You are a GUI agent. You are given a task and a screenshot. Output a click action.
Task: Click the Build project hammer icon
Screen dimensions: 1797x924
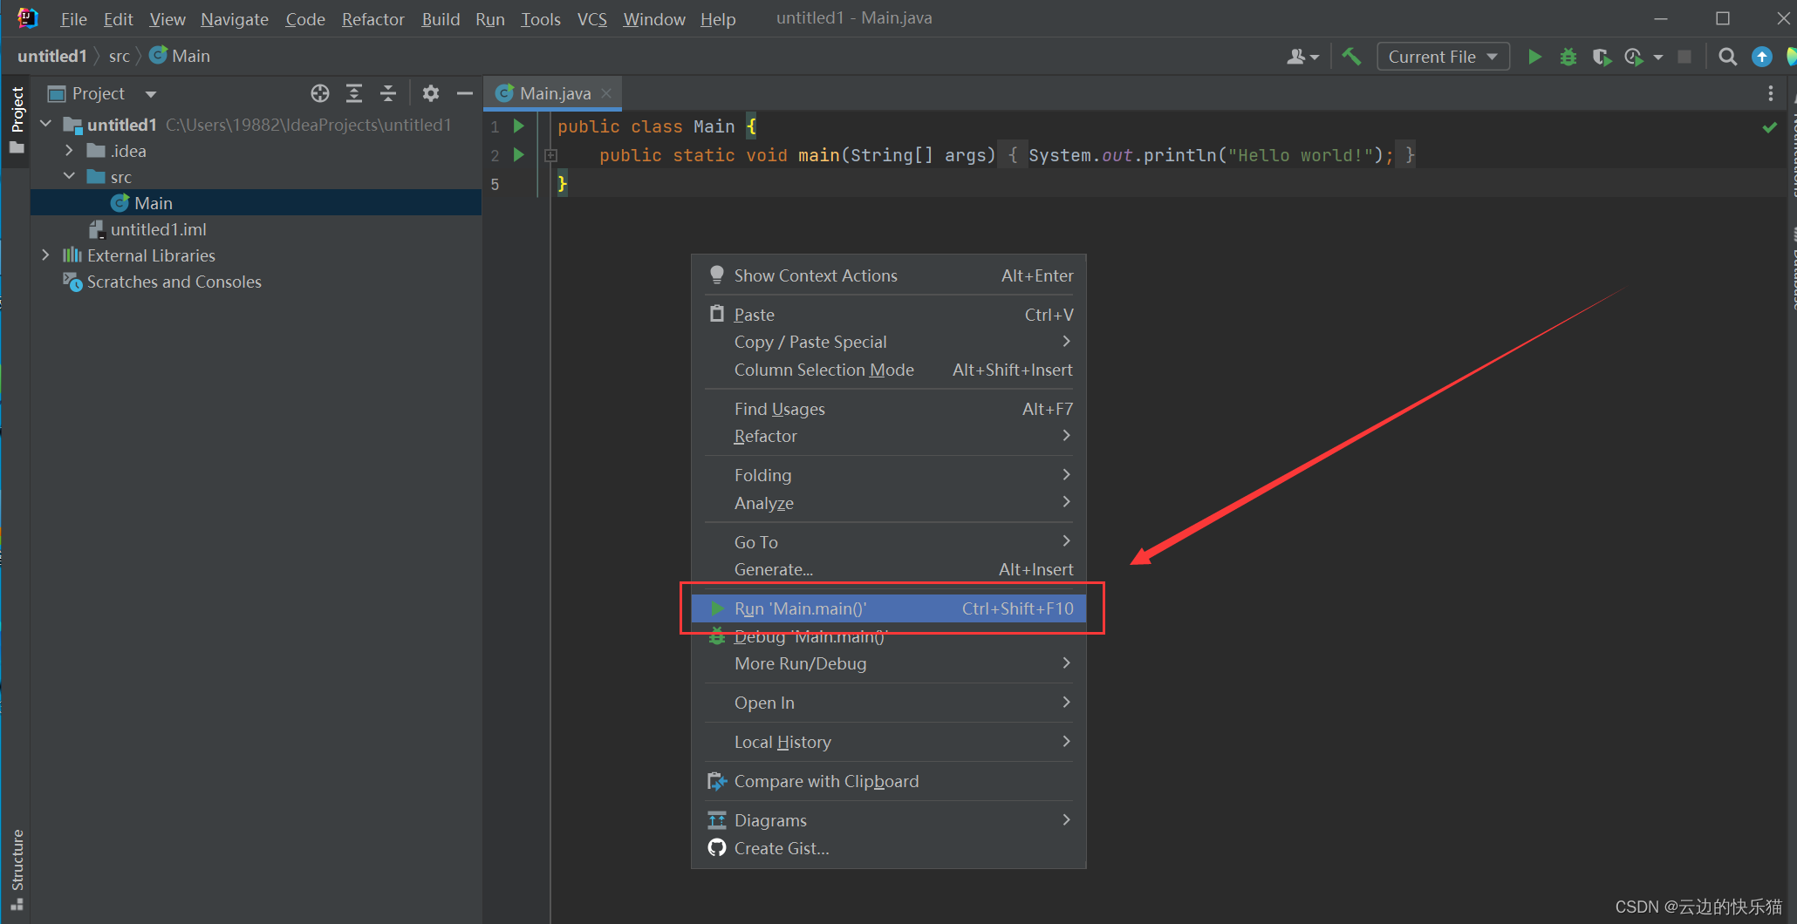click(1351, 57)
